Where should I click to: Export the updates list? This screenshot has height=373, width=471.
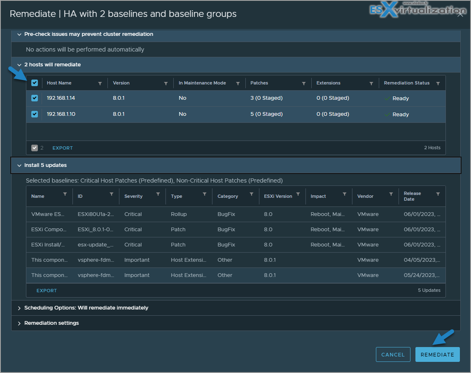coord(47,291)
